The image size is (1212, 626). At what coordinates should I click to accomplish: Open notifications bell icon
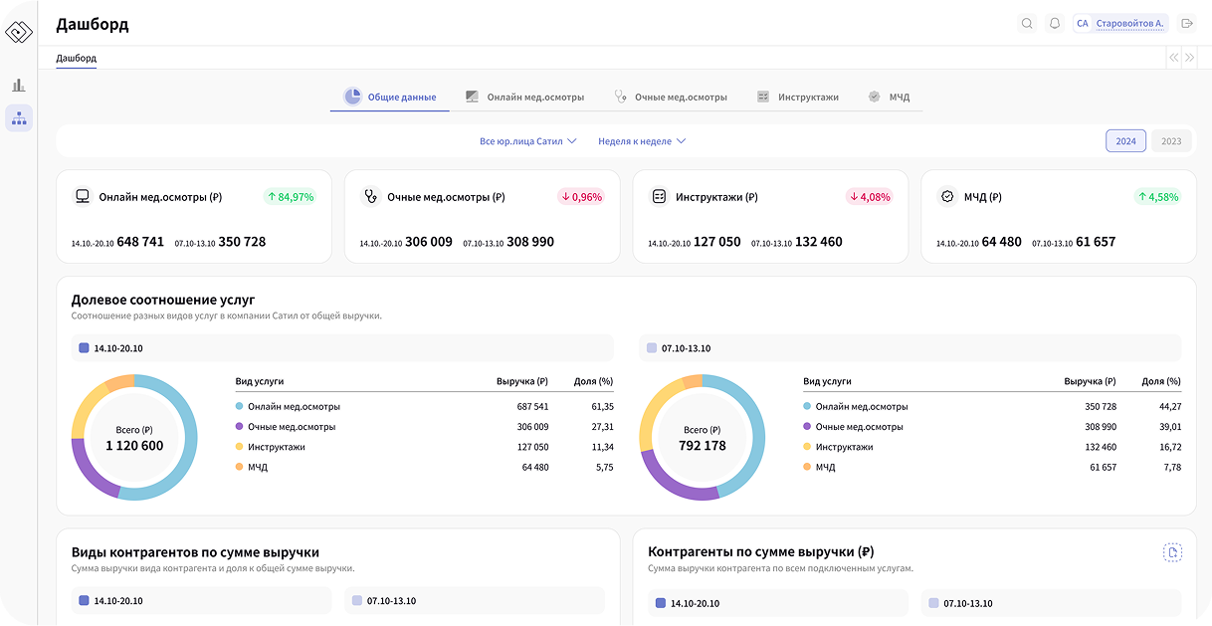tap(1055, 24)
